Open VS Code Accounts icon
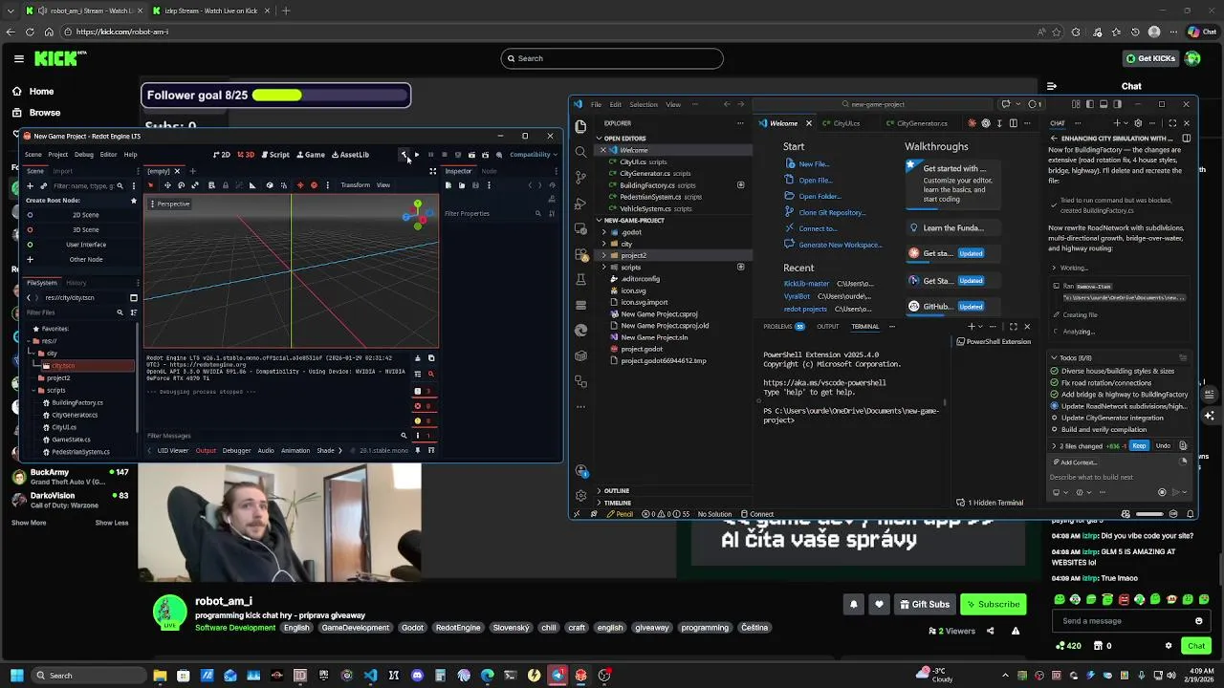Image resolution: width=1224 pixels, height=688 pixels. point(580,470)
